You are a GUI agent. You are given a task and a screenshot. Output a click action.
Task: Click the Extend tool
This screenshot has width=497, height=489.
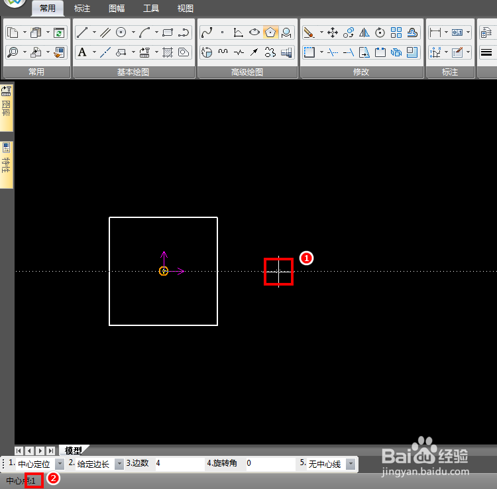click(x=349, y=52)
